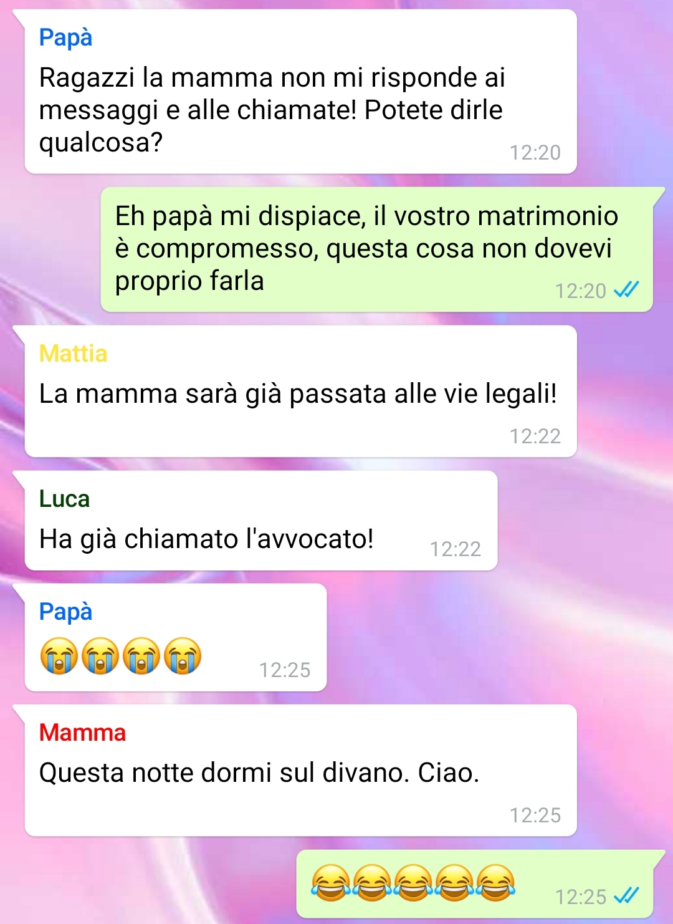The width and height of the screenshot is (673, 924).
Task: Tap the Papà name above crying emojis
Action: 65,612
